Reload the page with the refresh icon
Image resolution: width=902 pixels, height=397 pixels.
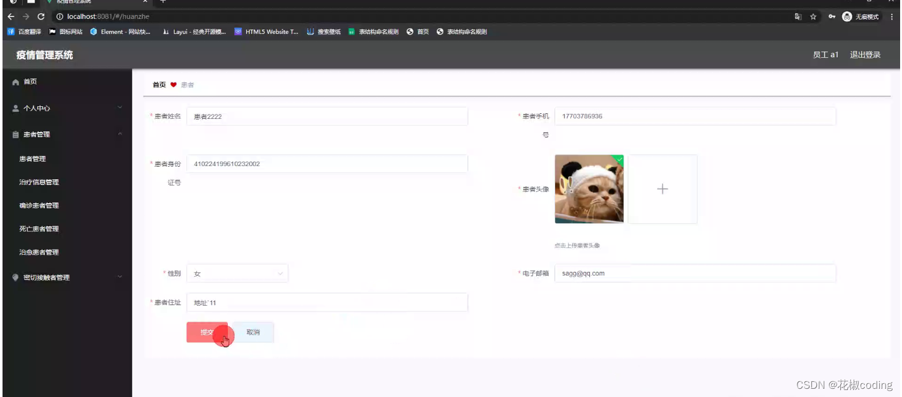pyautogui.click(x=41, y=17)
